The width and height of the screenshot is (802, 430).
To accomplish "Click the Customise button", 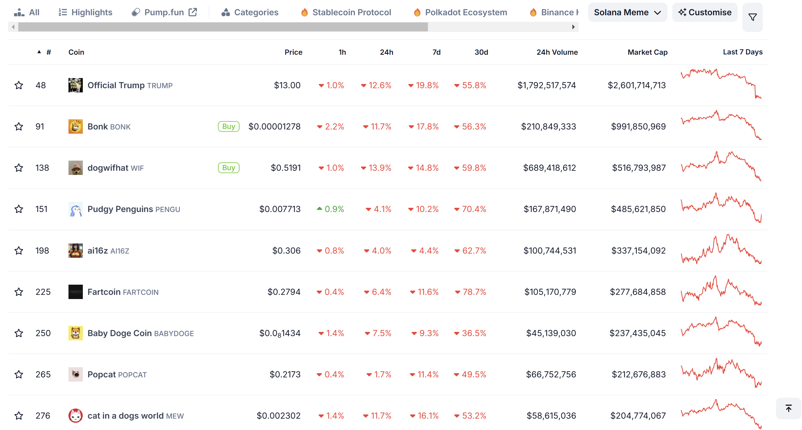I will pos(705,13).
